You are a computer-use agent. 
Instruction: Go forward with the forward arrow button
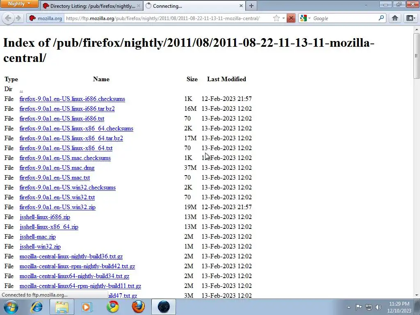18,18
